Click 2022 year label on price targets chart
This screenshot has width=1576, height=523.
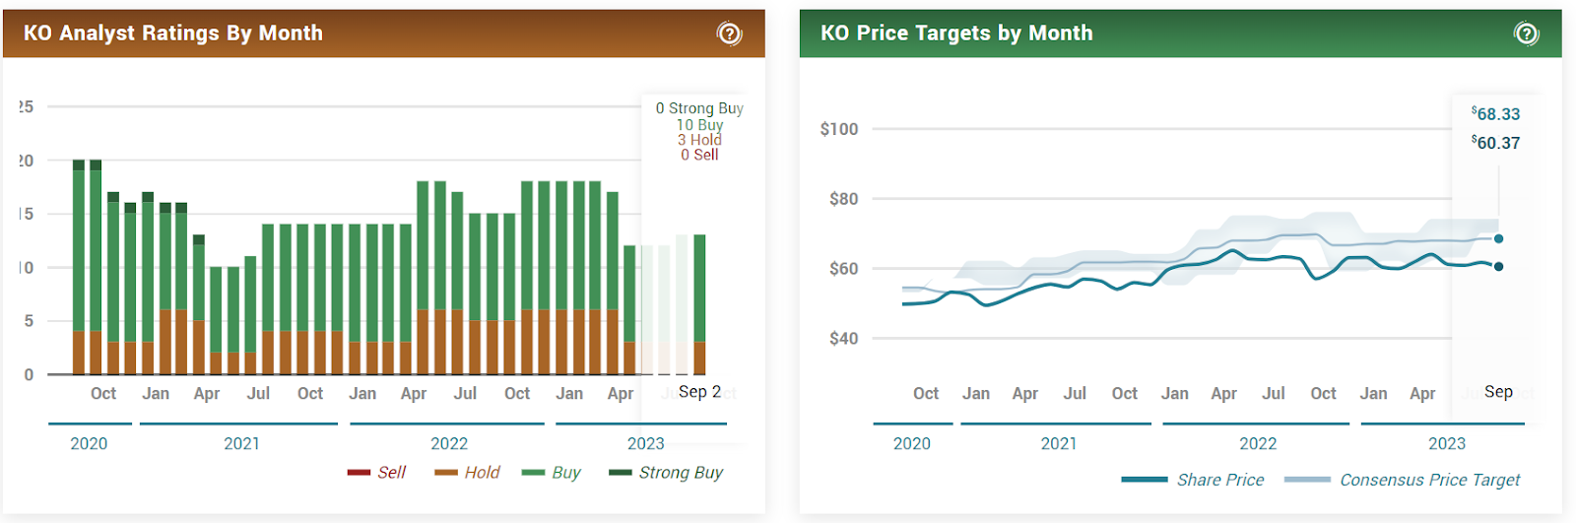click(x=1258, y=444)
